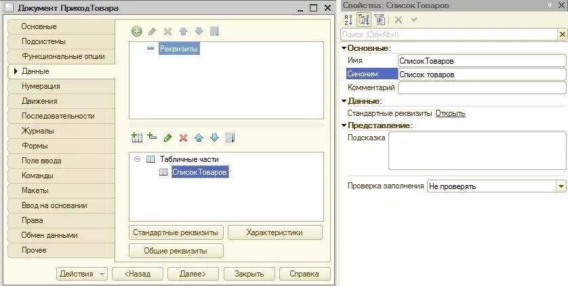Click the gray move down arrow icon
Image resolution: width=568 pixels, height=286 pixels.
click(x=199, y=31)
